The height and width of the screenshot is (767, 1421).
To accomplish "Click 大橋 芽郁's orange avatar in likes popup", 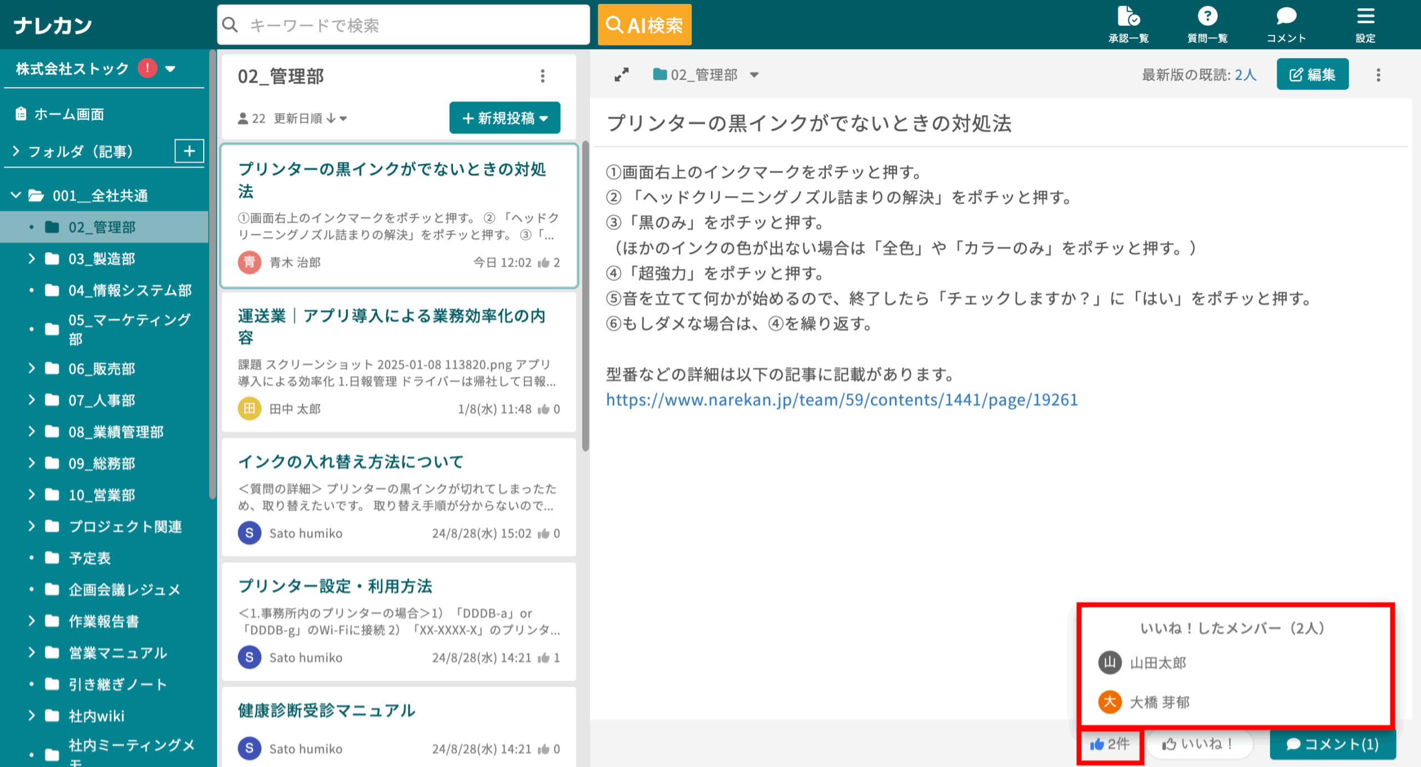I will tap(1110, 702).
